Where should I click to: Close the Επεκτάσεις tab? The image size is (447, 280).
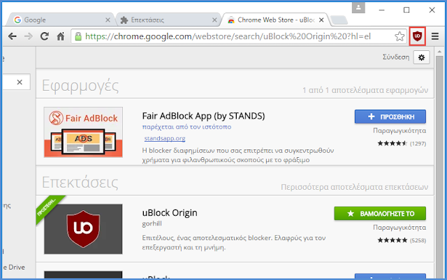[214, 20]
